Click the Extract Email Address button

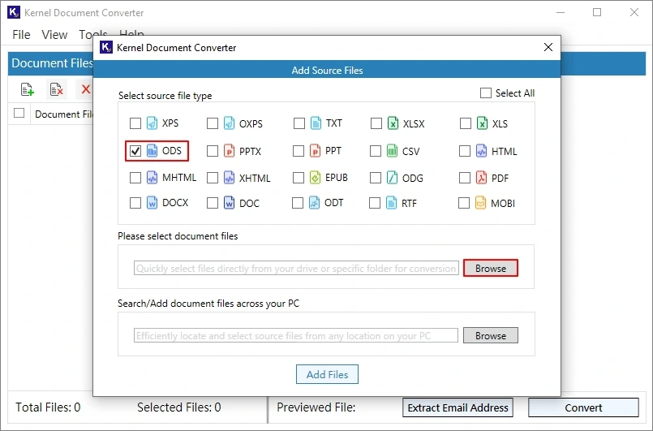coord(458,407)
